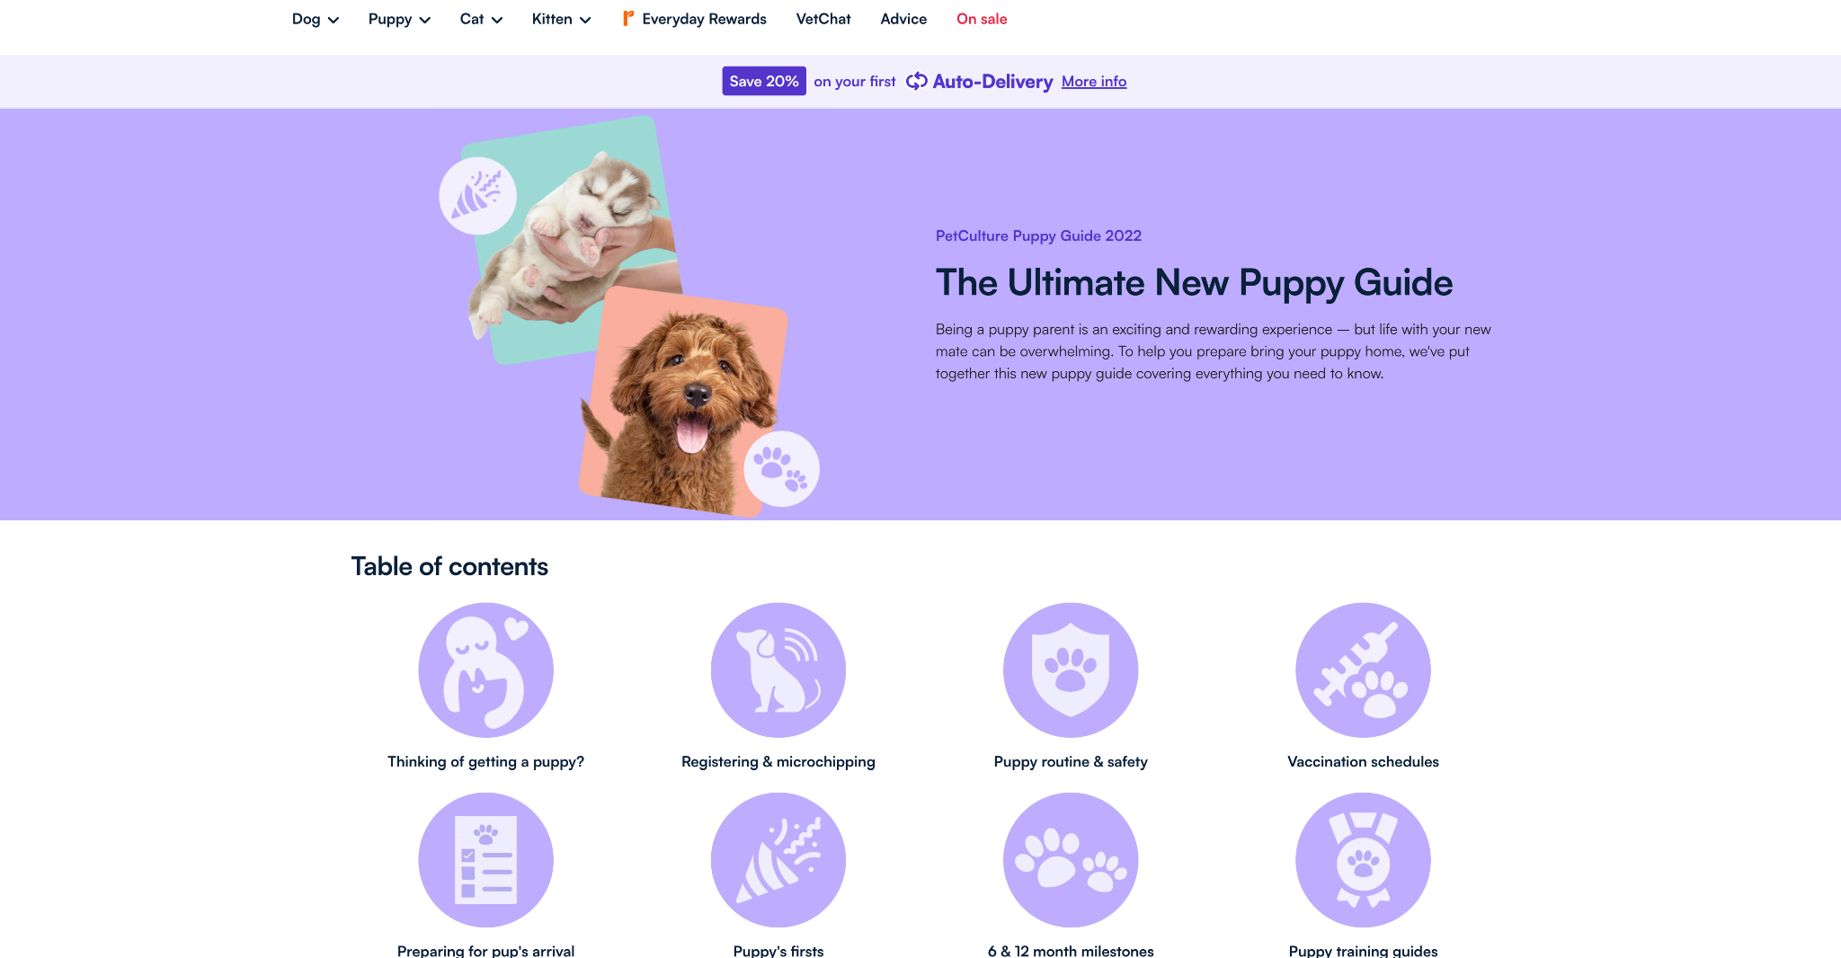The image size is (1841, 958).
Task: Open the Everyday Rewards link
Action: tap(694, 19)
